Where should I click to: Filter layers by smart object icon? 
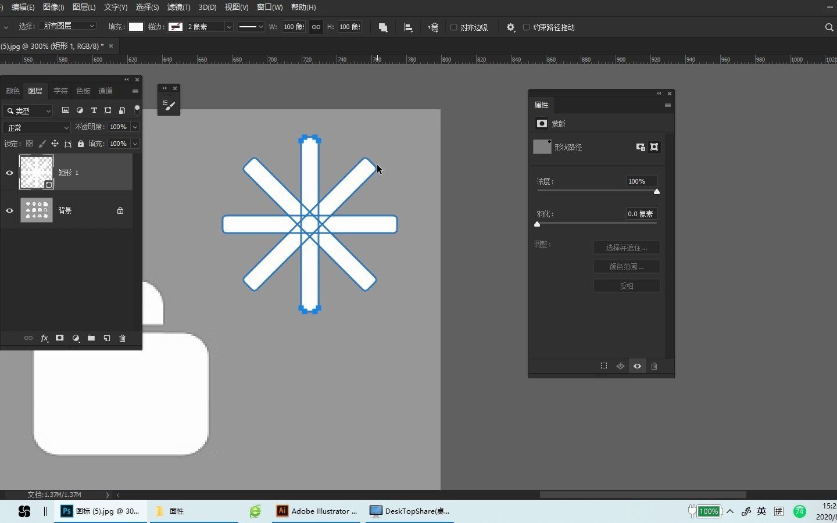(x=122, y=110)
